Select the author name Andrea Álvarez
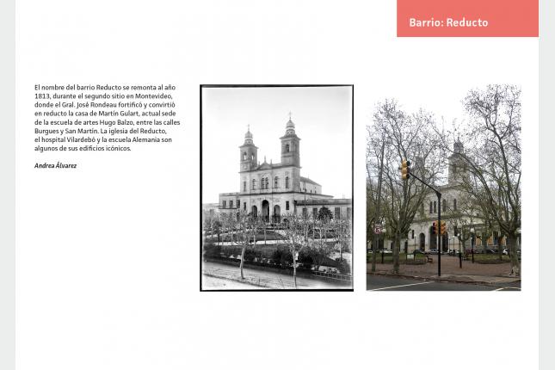Viewport: 555px width, 370px height. [x=56, y=166]
